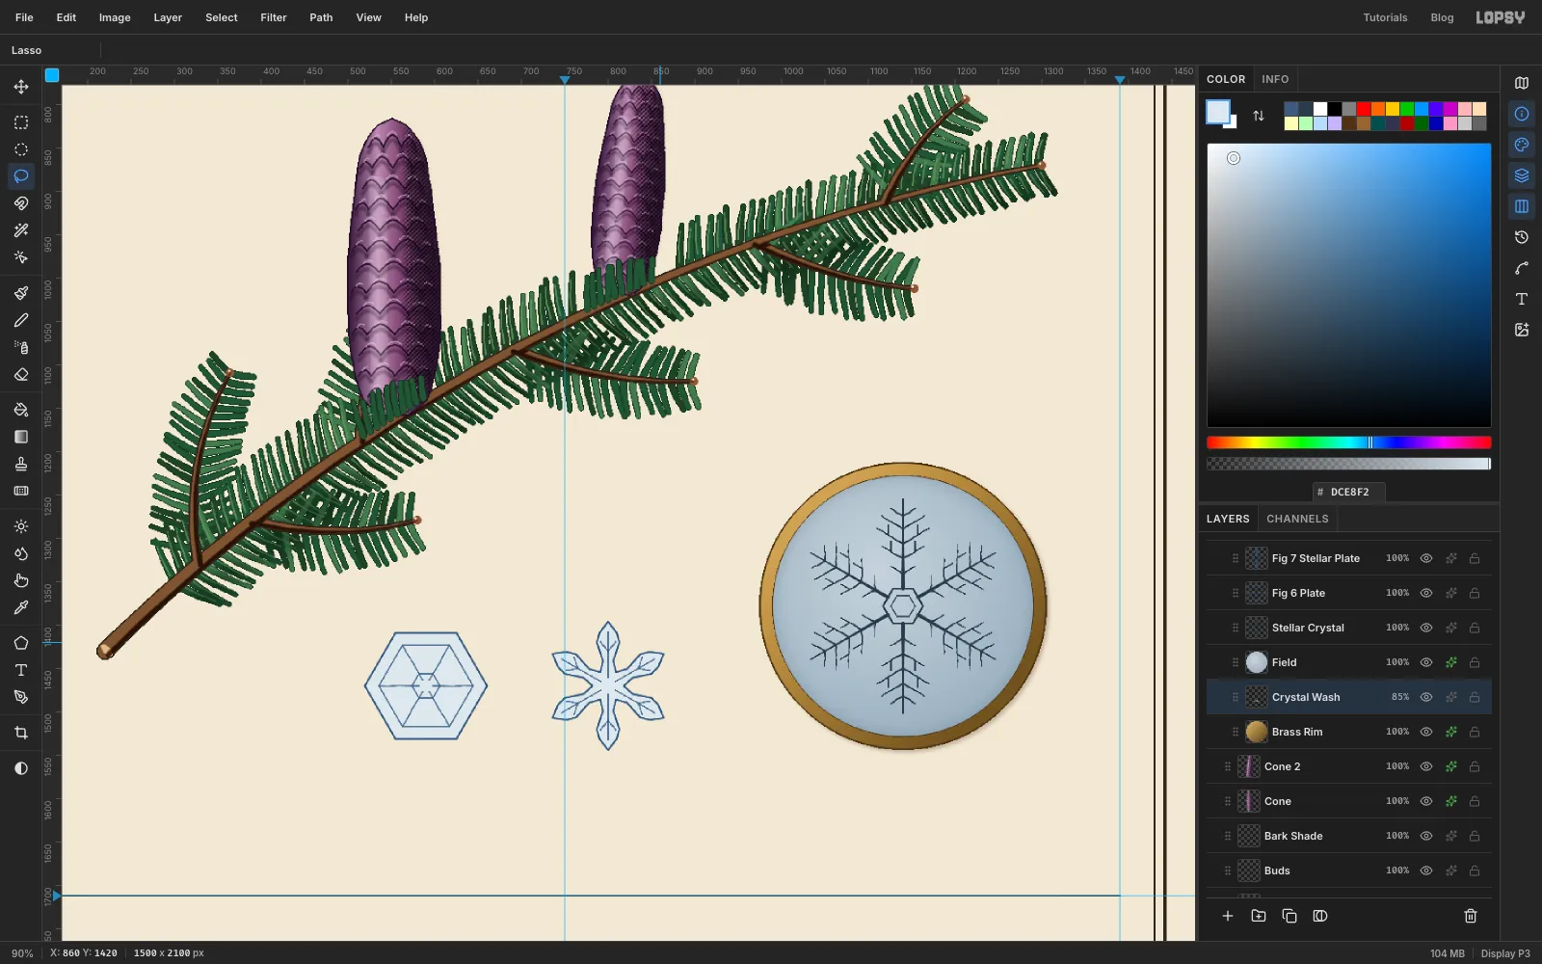Open the History panel from right sidebar
The width and height of the screenshot is (1542, 964).
pos(1522,237)
